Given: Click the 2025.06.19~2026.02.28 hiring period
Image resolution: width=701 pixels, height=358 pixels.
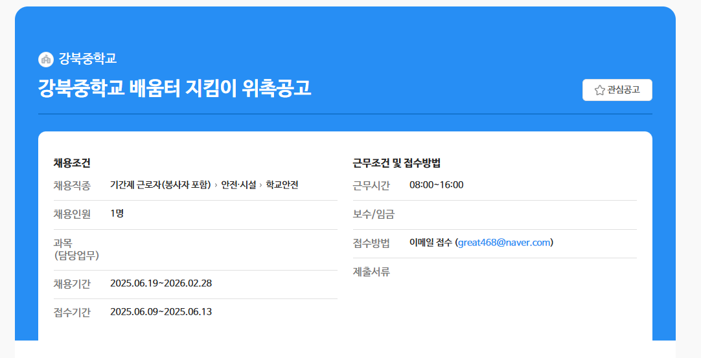Looking at the screenshot, I should point(161,284).
